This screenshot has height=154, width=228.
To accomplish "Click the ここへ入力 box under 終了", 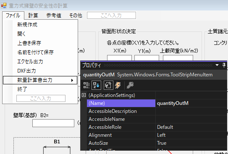I will click(41, 99).
